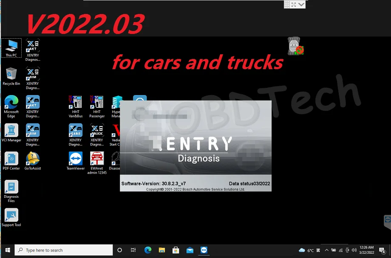This screenshot has height=258, width=391.
Task: Switch to TeamViewer in the taskbar
Action: tap(204, 250)
